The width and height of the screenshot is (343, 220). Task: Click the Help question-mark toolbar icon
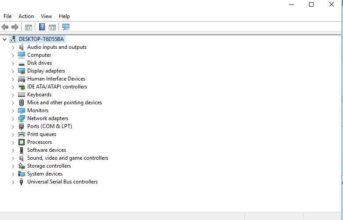(x=42, y=27)
